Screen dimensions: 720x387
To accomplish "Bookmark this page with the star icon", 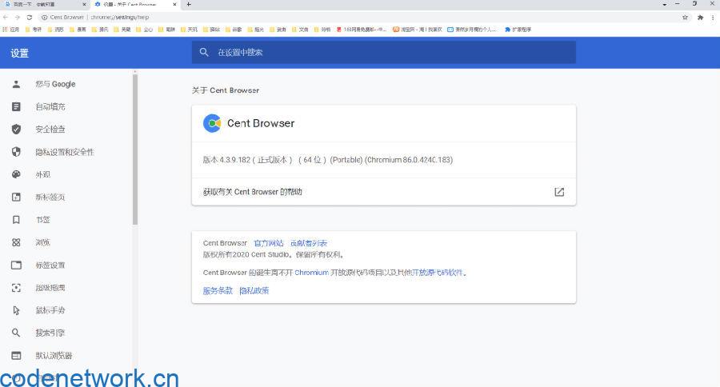I will [685, 17].
